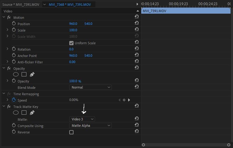Reset the Track Matte Key effect

(137, 106)
